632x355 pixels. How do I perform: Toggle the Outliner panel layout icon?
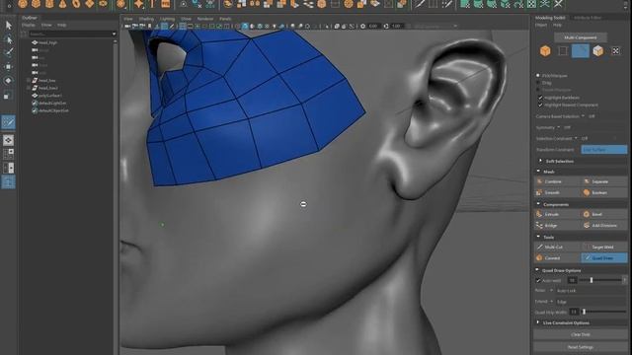tap(9, 182)
